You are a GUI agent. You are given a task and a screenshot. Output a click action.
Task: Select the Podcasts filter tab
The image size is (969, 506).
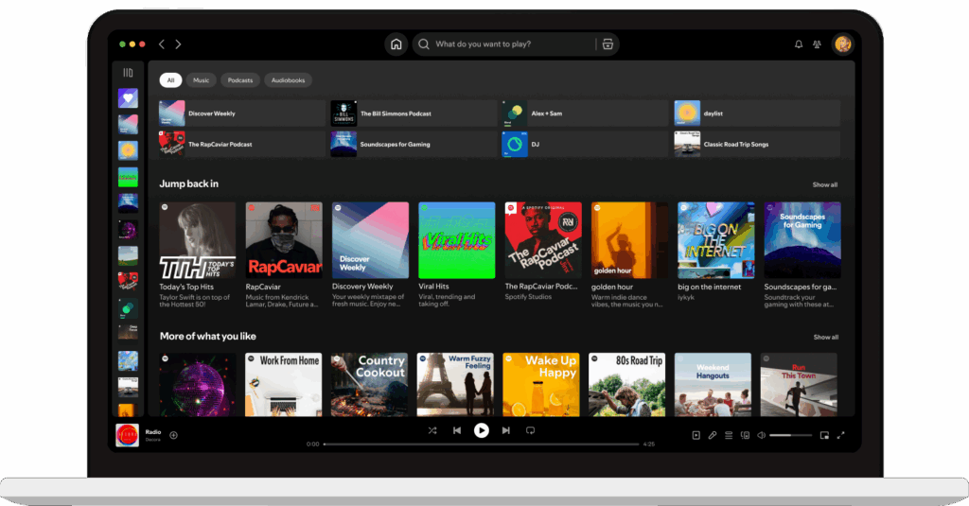[x=240, y=80]
